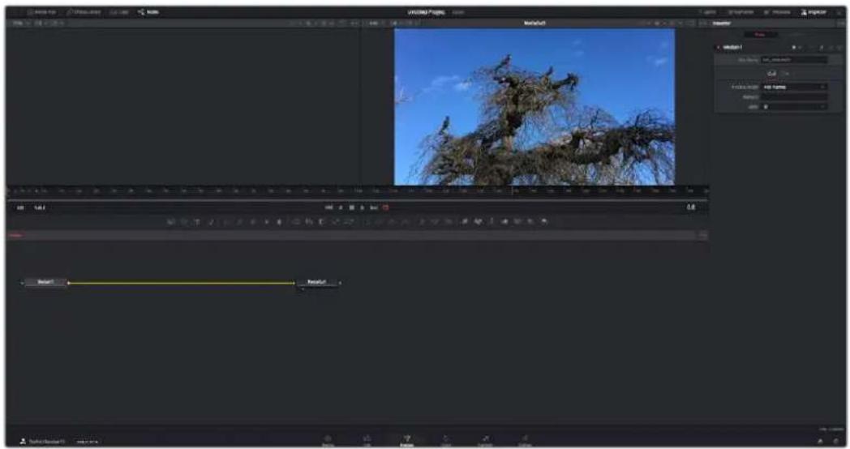Toggle the Spline editor panel
850x449 pixels.
coord(708,12)
